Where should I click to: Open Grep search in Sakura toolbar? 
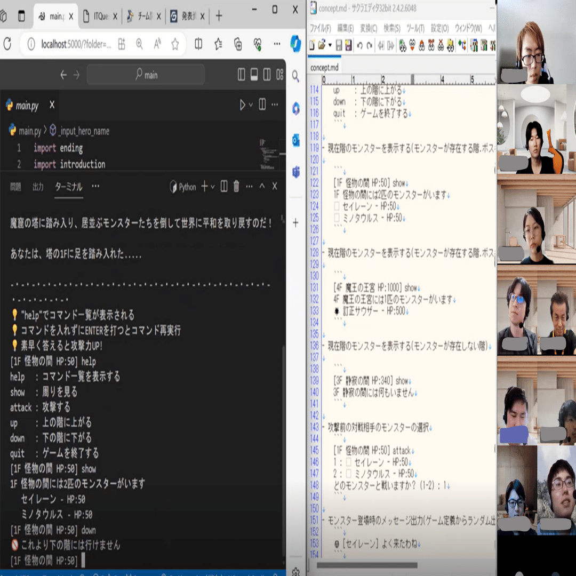click(x=450, y=45)
